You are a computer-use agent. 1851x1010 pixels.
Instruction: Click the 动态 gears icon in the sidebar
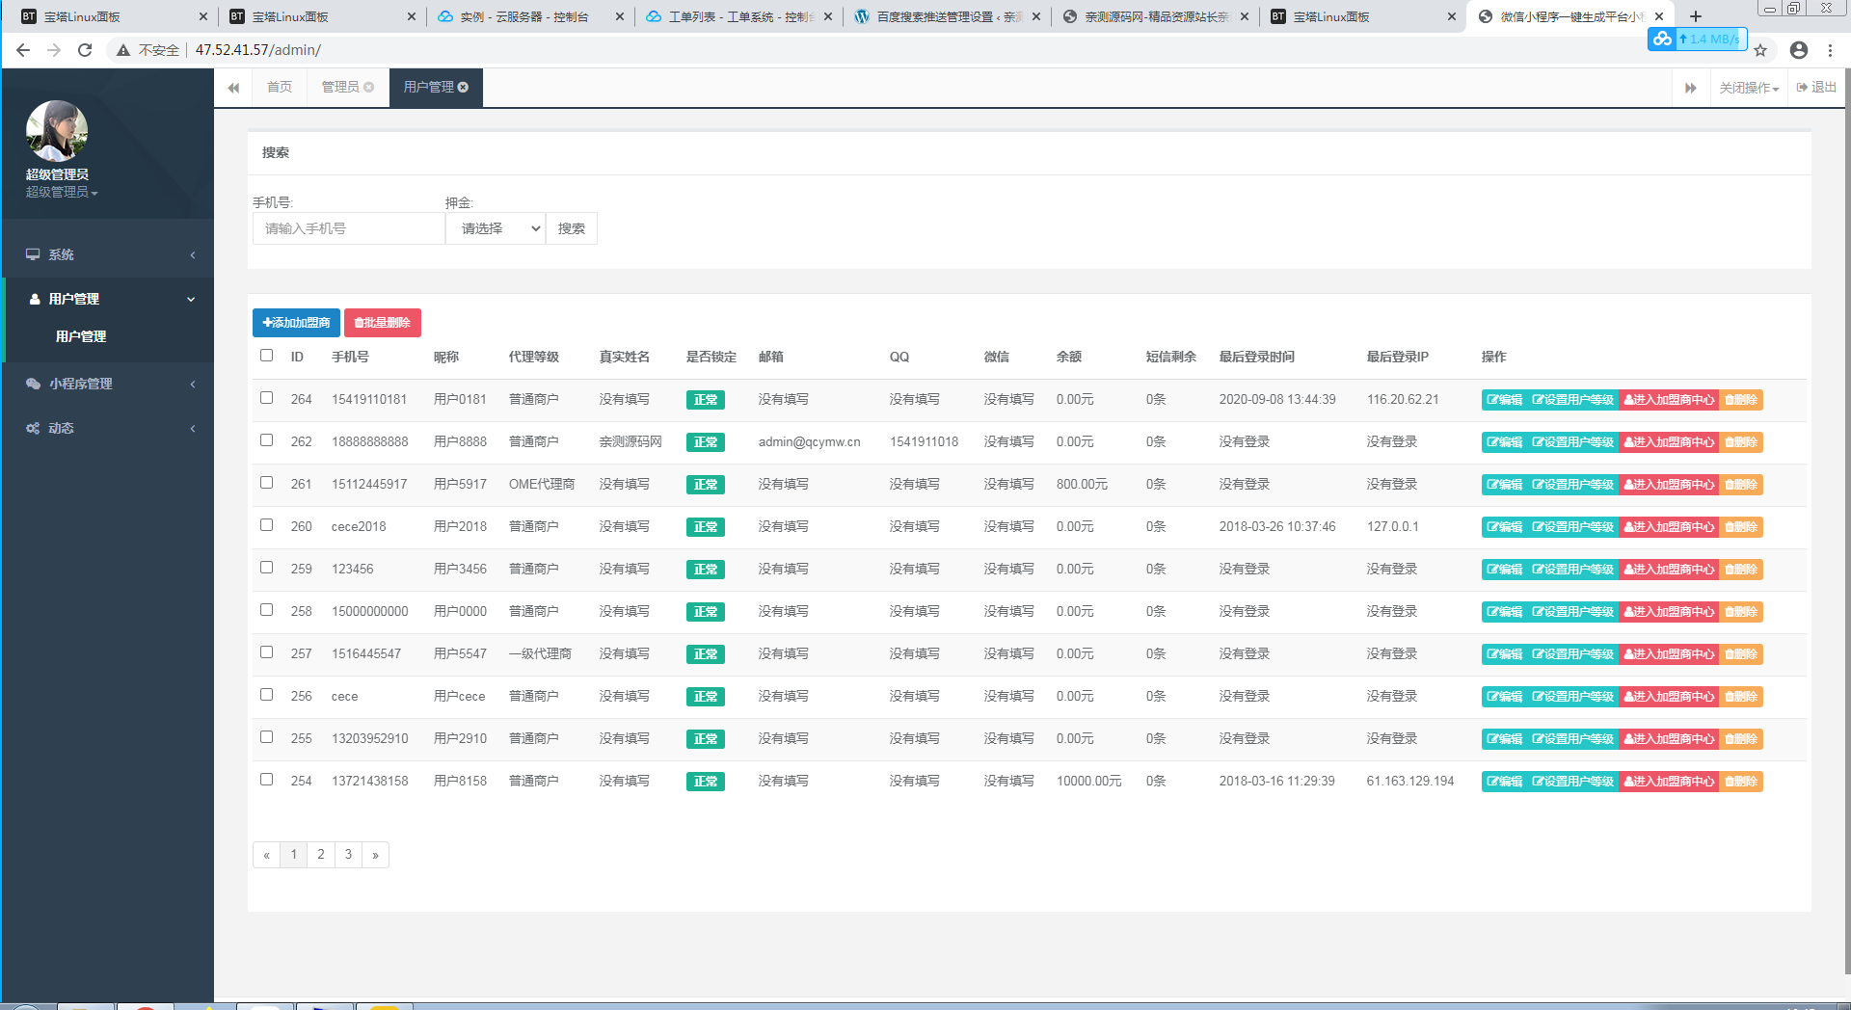point(33,428)
